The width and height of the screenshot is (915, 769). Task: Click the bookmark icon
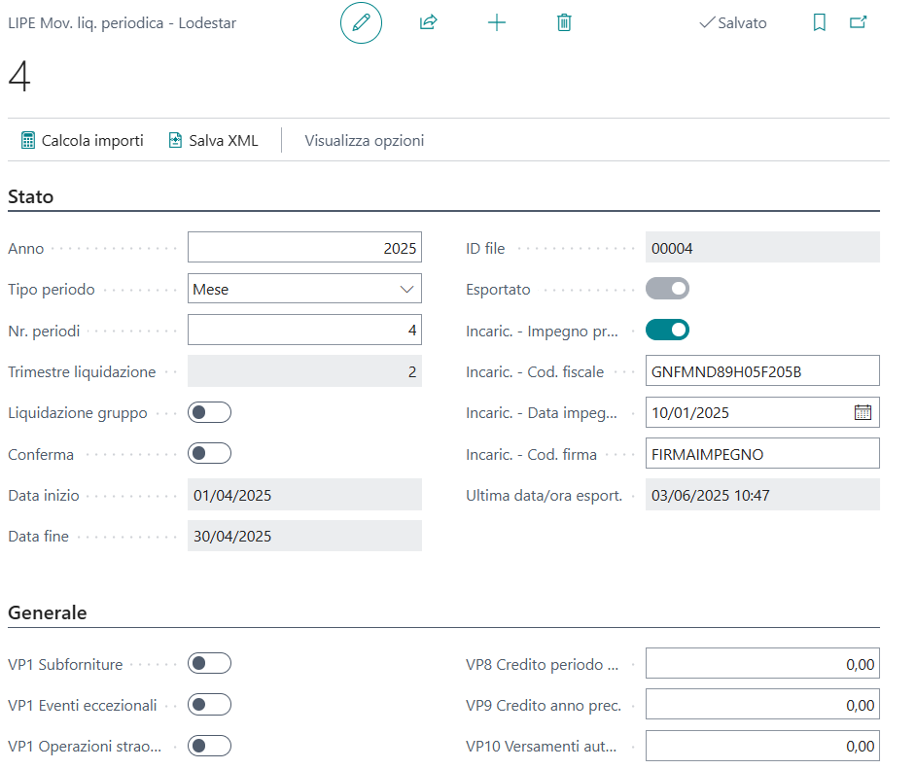[819, 23]
